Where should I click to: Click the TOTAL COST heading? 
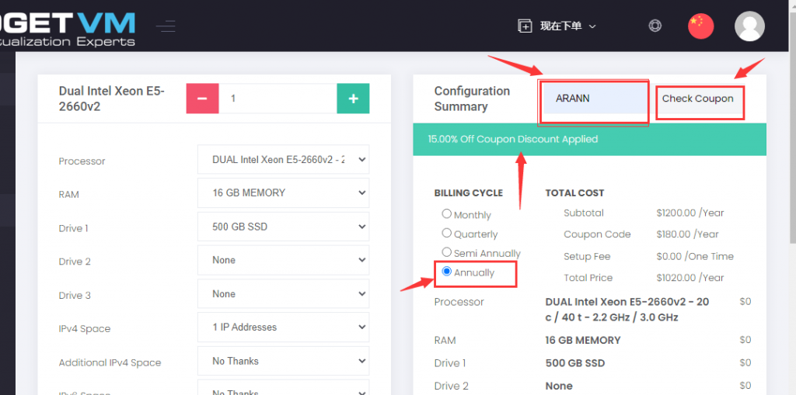(574, 193)
